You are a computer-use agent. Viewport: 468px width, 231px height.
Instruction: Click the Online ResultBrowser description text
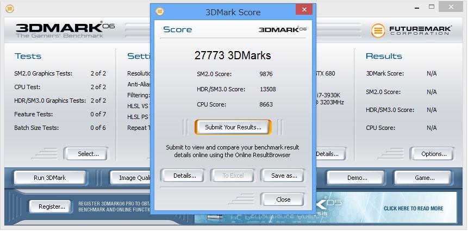click(x=233, y=151)
